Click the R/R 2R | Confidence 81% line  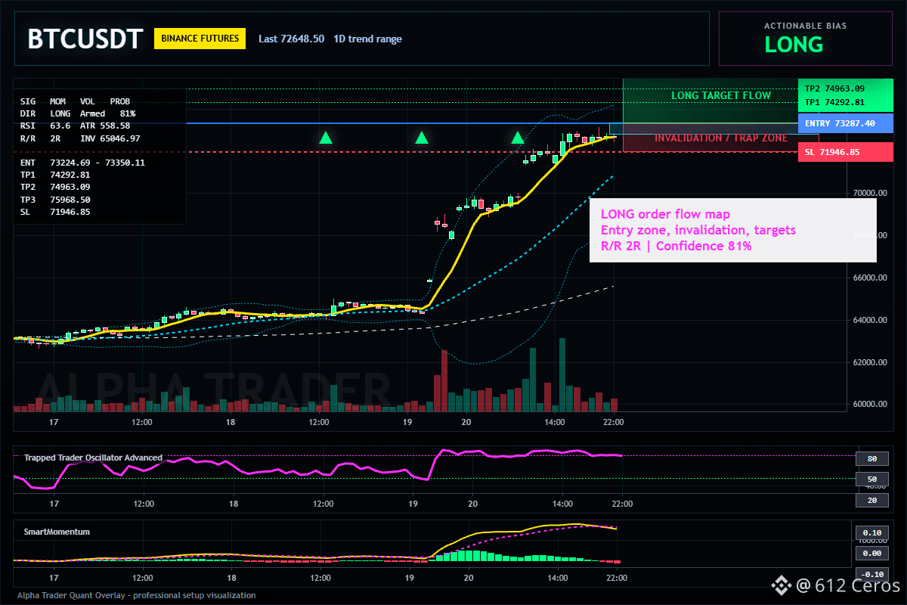pyautogui.click(x=676, y=246)
